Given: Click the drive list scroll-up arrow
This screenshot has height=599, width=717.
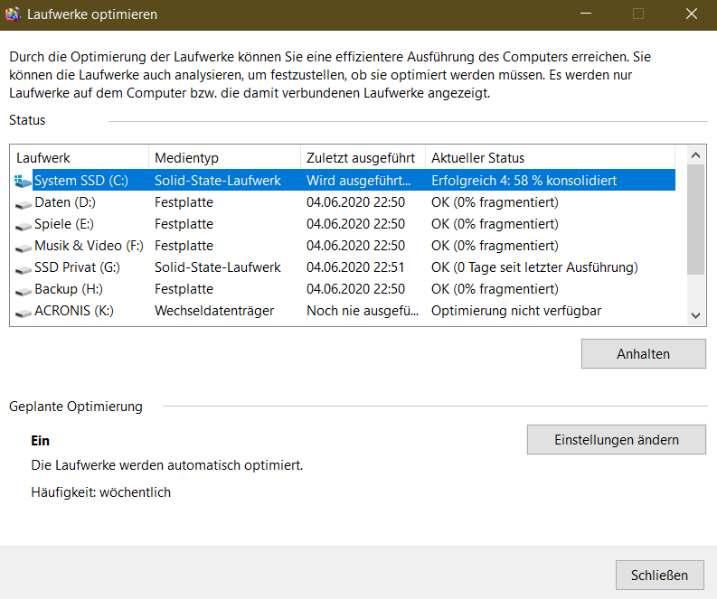Looking at the screenshot, I should (x=695, y=156).
